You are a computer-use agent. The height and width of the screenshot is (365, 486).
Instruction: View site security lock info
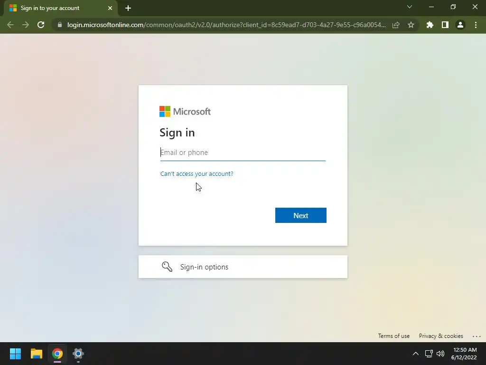60,25
